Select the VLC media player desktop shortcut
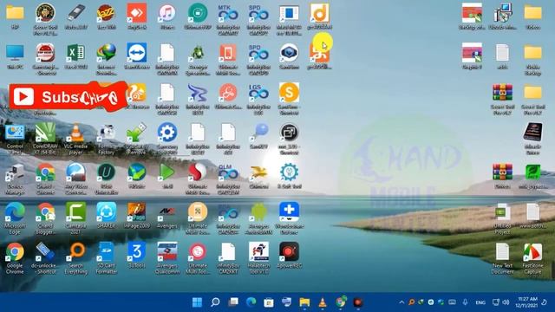This screenshot has width=555, height=312. tap(75, 139)
